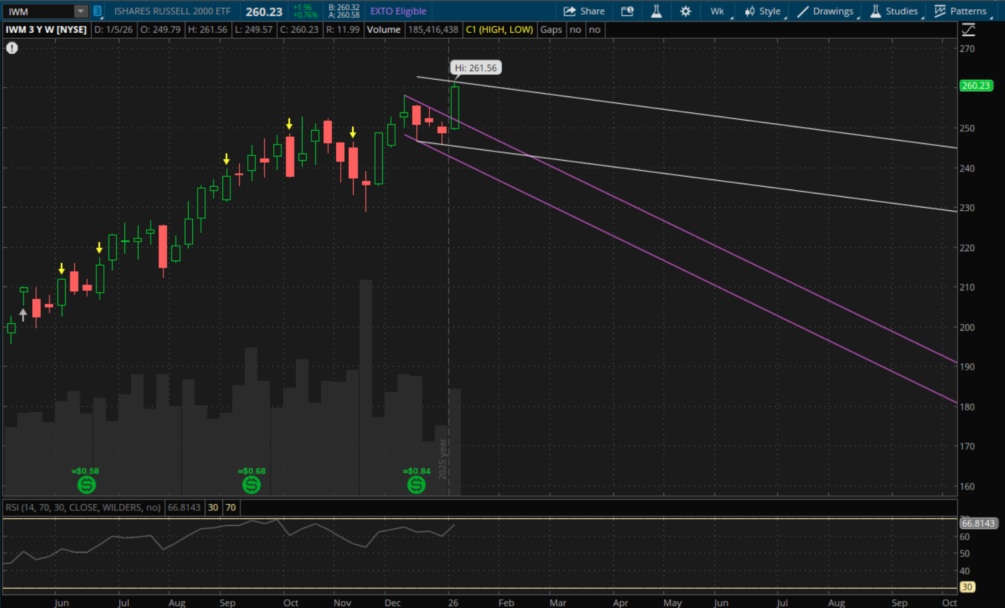Screen dimensions: 1005x608
Task: Open the Share menu
Action: click(584, 11)
